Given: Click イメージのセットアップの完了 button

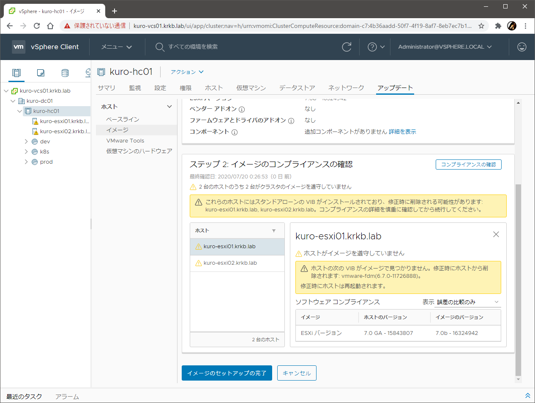Looking at the screenshot, I should (227, 373).
